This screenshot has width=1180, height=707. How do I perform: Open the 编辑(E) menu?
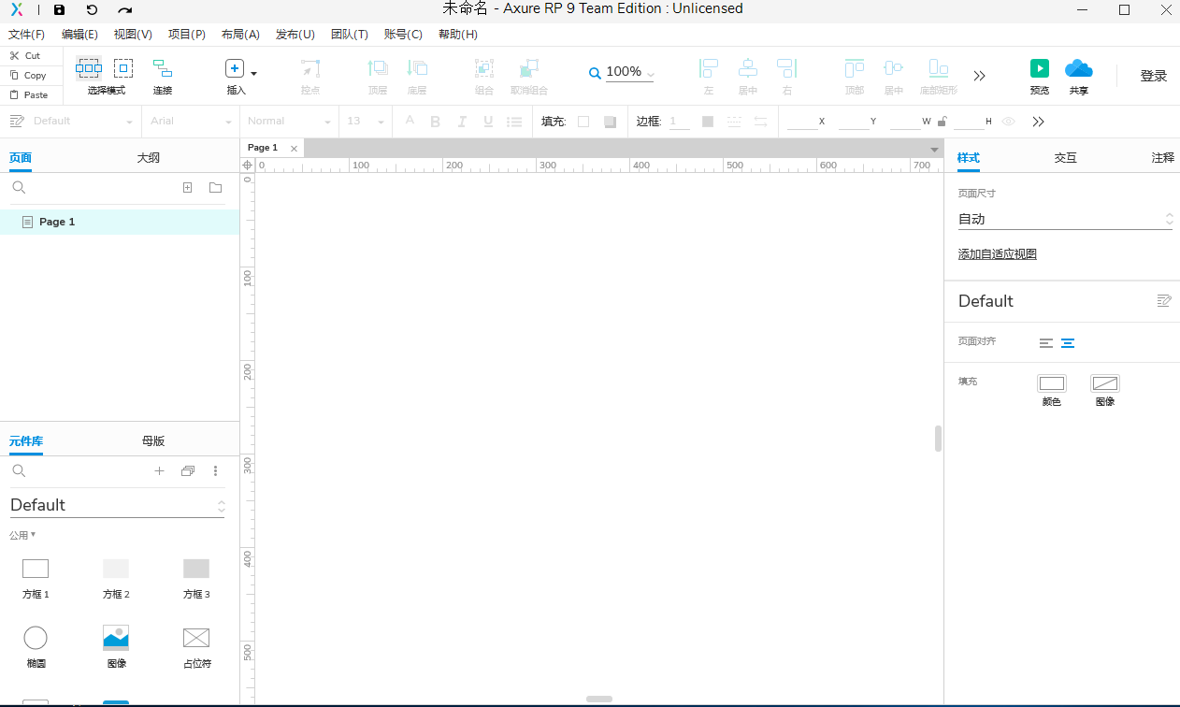coord(79,35)
